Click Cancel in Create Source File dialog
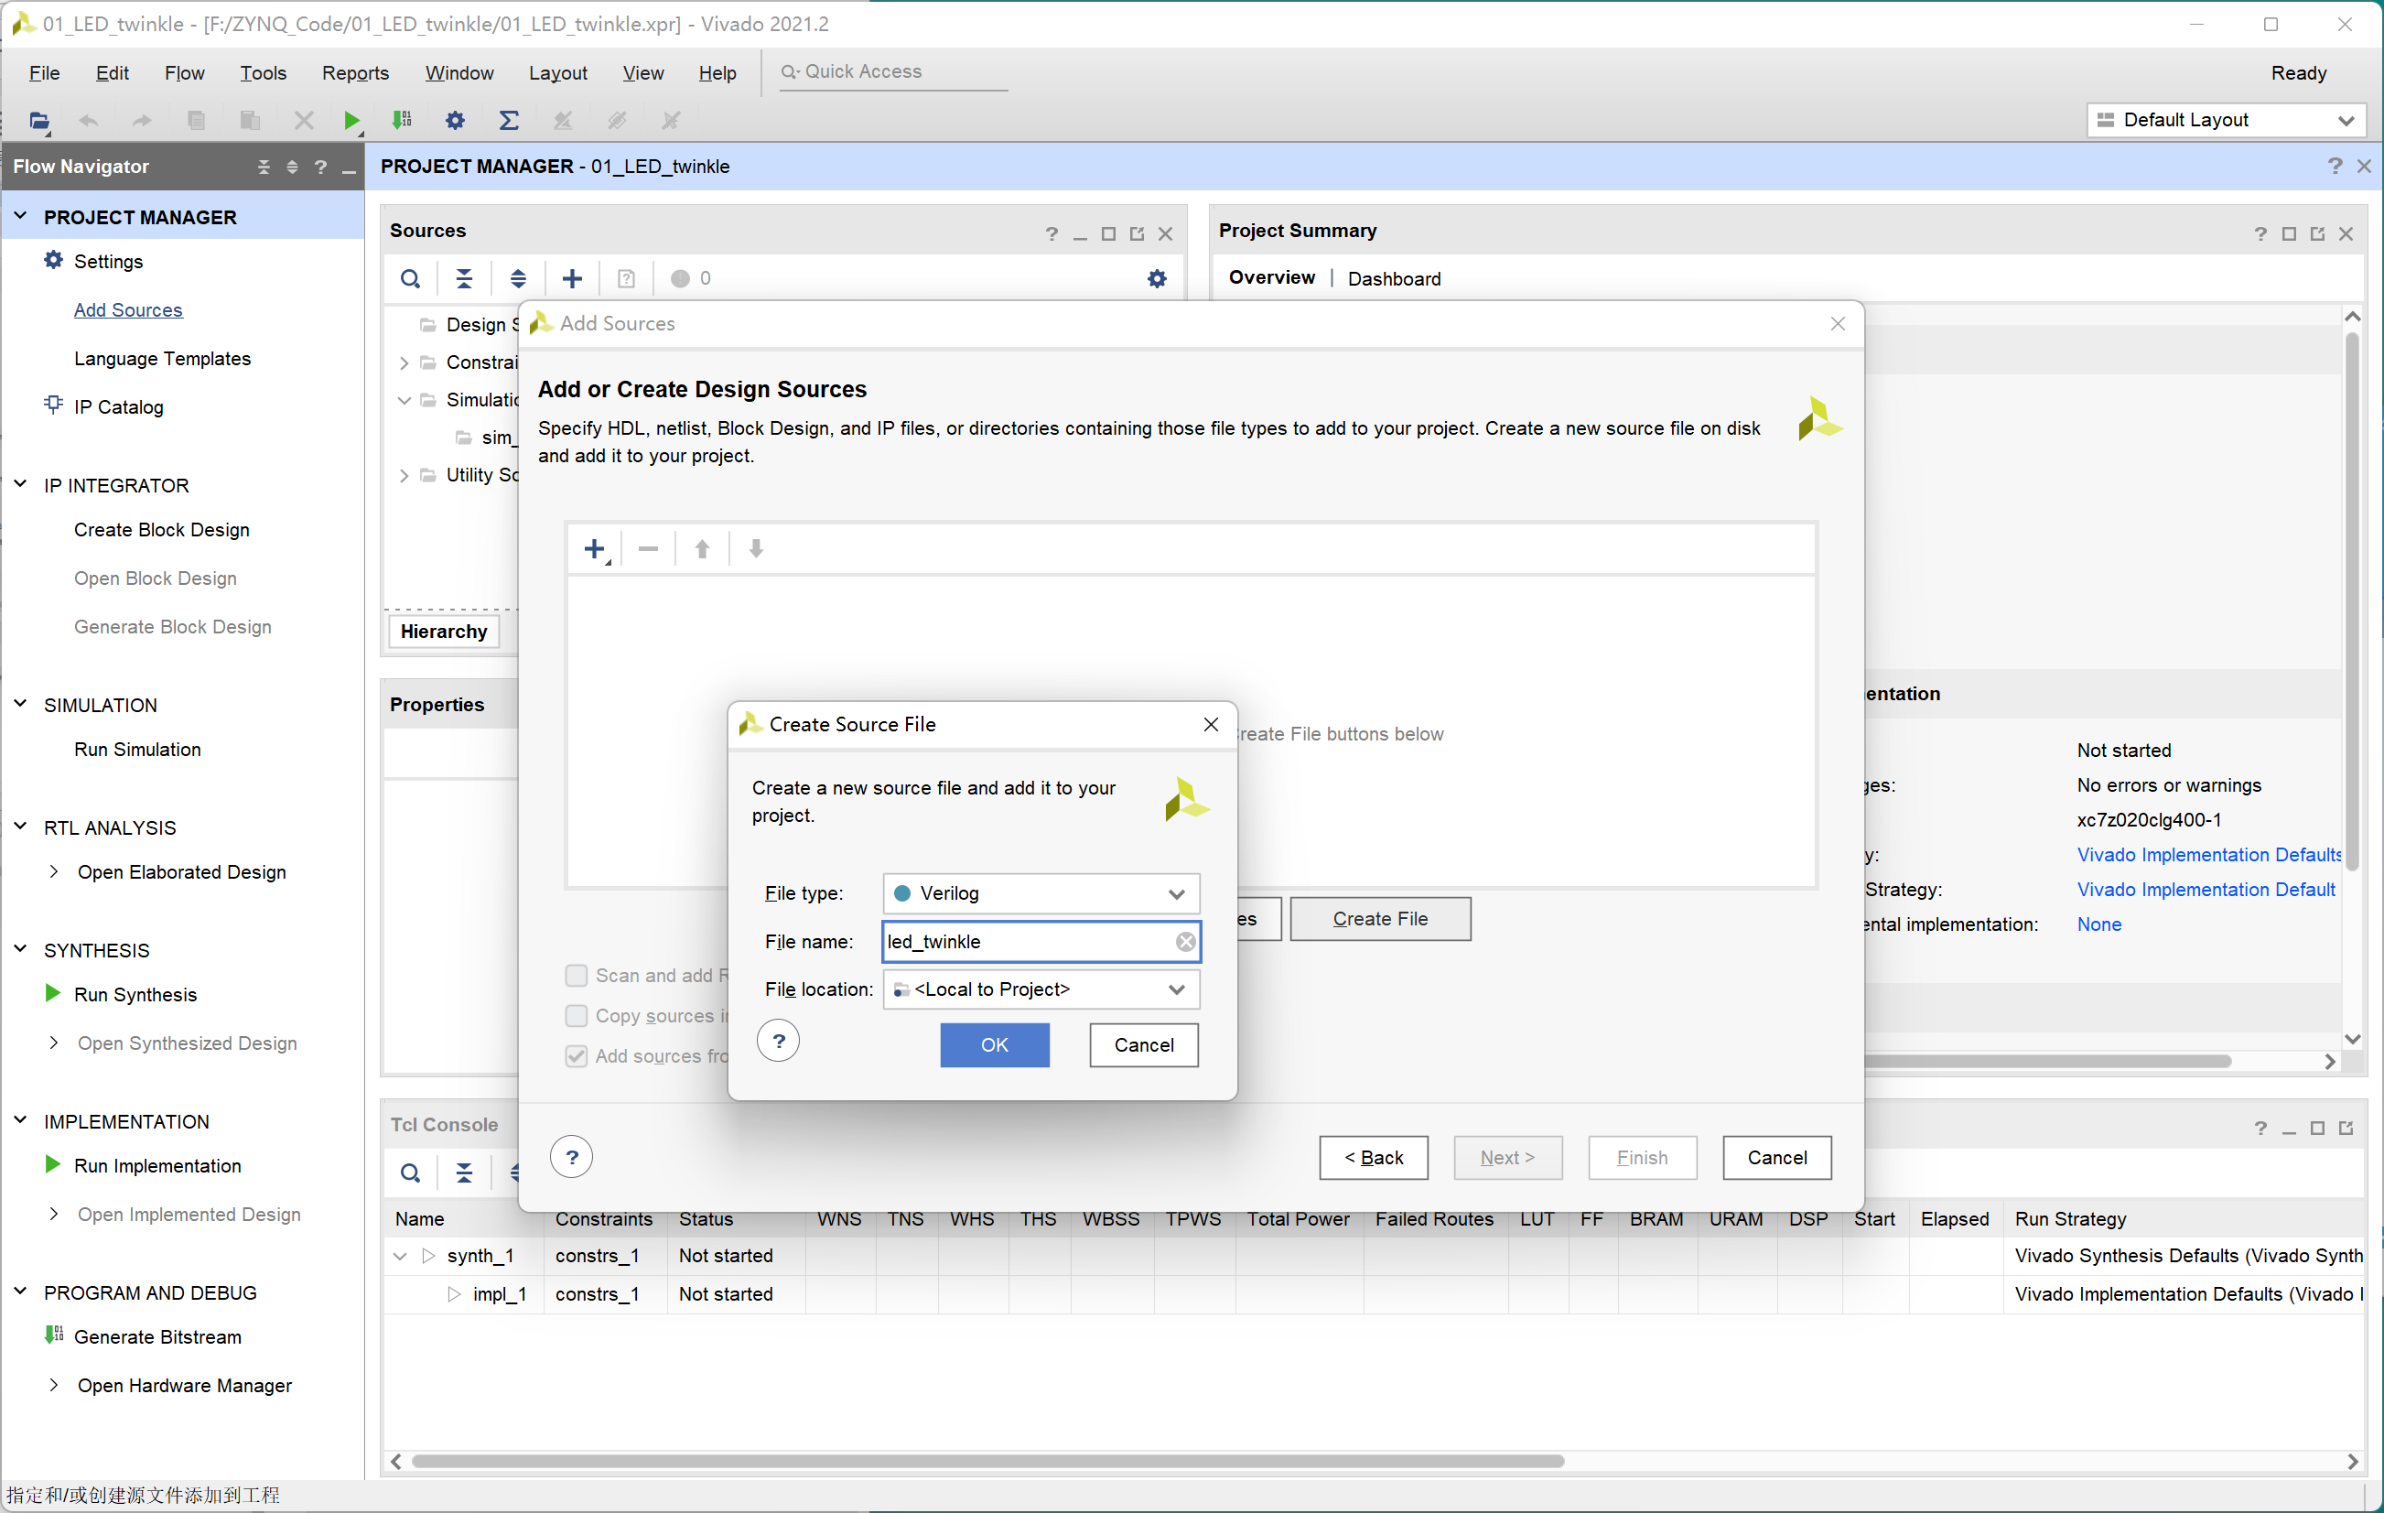Viewport: 2384px width, 1513px height. (1143, 1044)
